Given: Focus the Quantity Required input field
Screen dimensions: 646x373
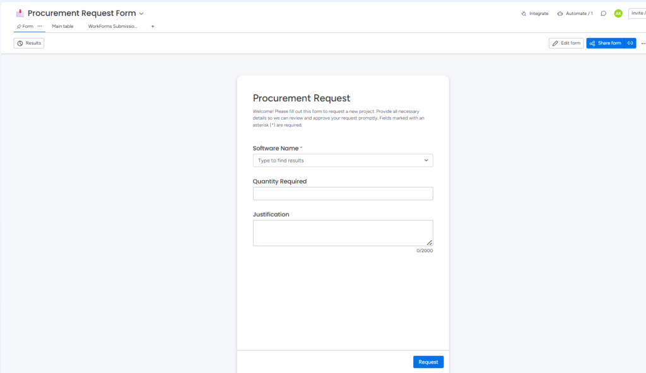Looking at the screenshot, I should (x=343, y=193).
